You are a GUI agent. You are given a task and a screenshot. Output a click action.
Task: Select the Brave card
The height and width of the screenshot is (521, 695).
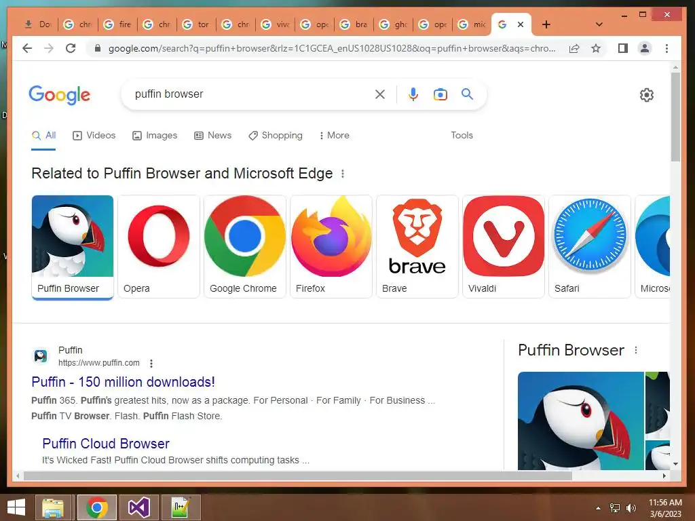[x=417, y=247]
